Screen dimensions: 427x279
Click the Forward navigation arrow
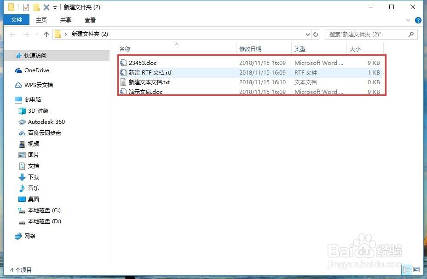tap(26, 35)
